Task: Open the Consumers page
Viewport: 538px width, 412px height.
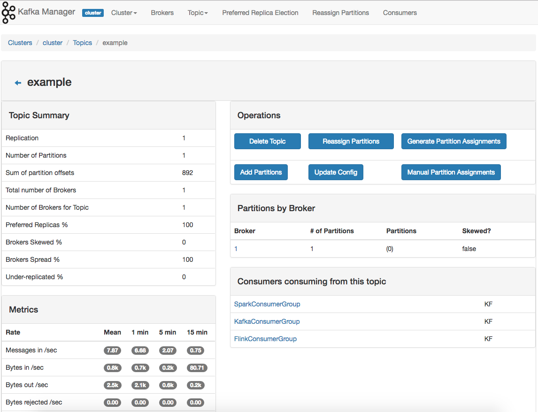Action: click(400, 13)
